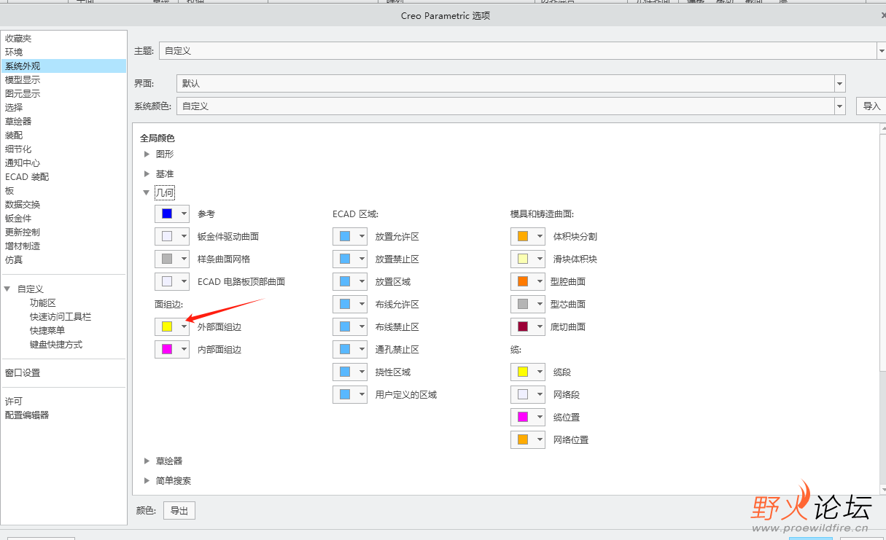Open the 网络段 color swatch

coord(528,394)
